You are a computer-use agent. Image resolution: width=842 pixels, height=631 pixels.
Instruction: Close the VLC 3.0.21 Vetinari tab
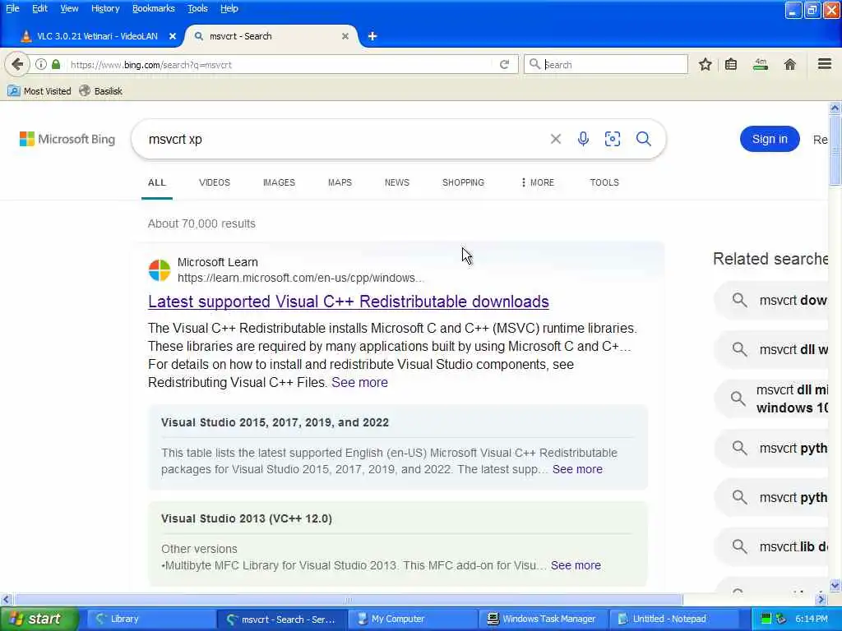[x=173, y=36]
